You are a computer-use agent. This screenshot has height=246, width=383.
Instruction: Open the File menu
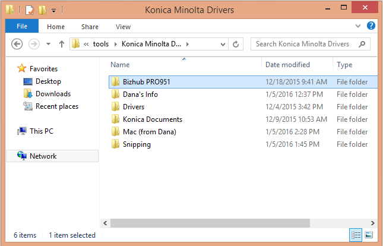(x=22, y=26)
